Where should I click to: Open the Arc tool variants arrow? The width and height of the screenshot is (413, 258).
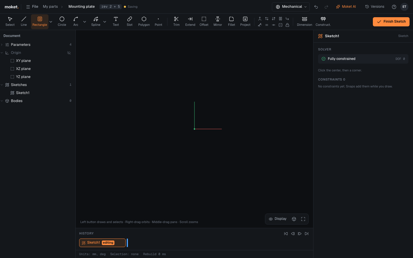(x=85, y=22)
